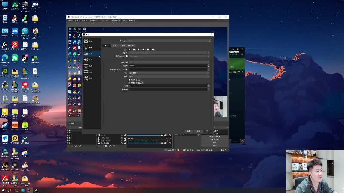This screenshot has width=344, height=193.
Task: Mute the first audio mixer channel
Action: pos(166,136)
